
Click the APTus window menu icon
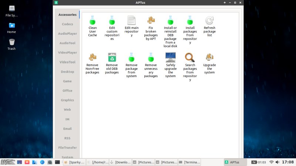tap(56, 3)
